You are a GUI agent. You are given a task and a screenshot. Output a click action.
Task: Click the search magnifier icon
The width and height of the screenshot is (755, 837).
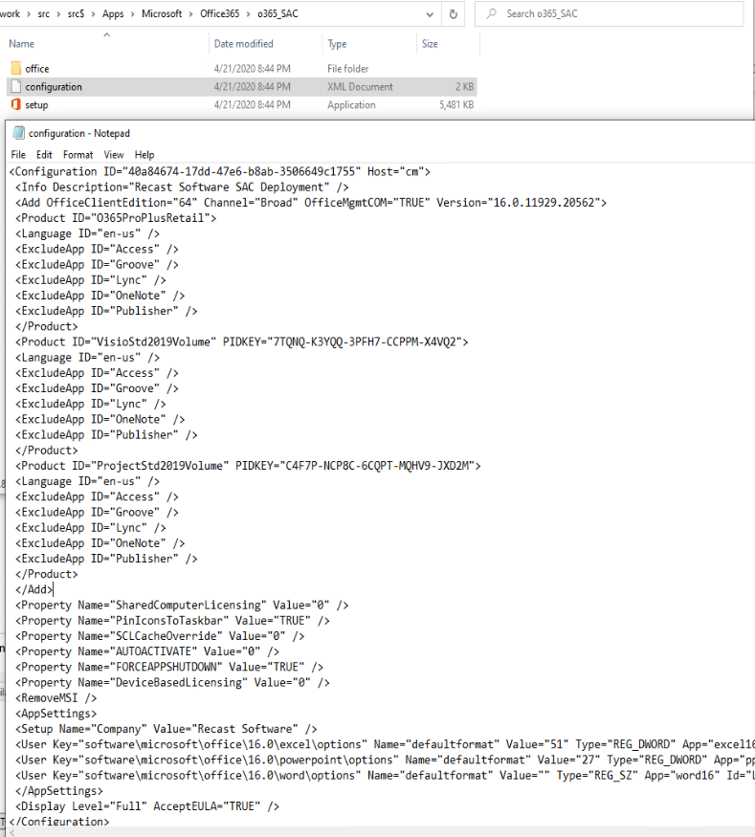(493, 14)
